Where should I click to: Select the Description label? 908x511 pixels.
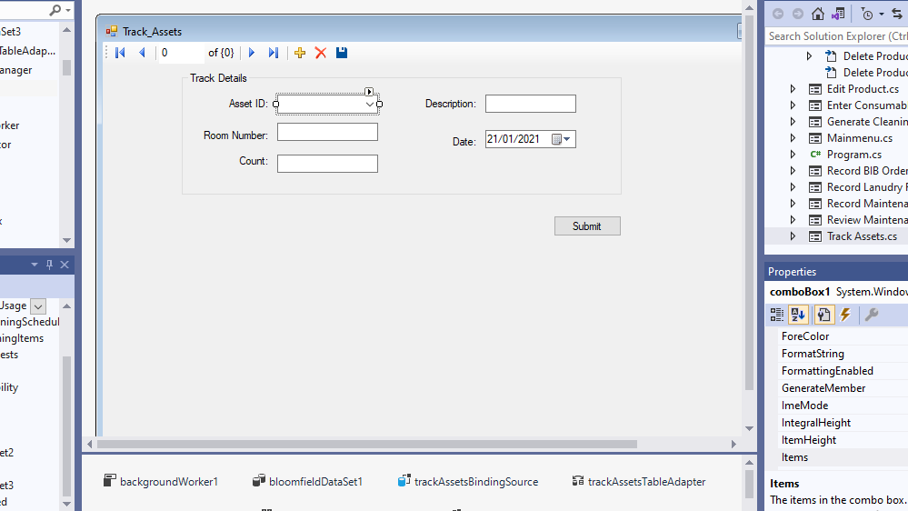[451, 104]
